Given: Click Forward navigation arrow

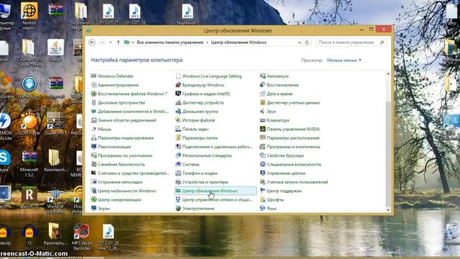Looking at the screenshot, I should click(102, 42).
